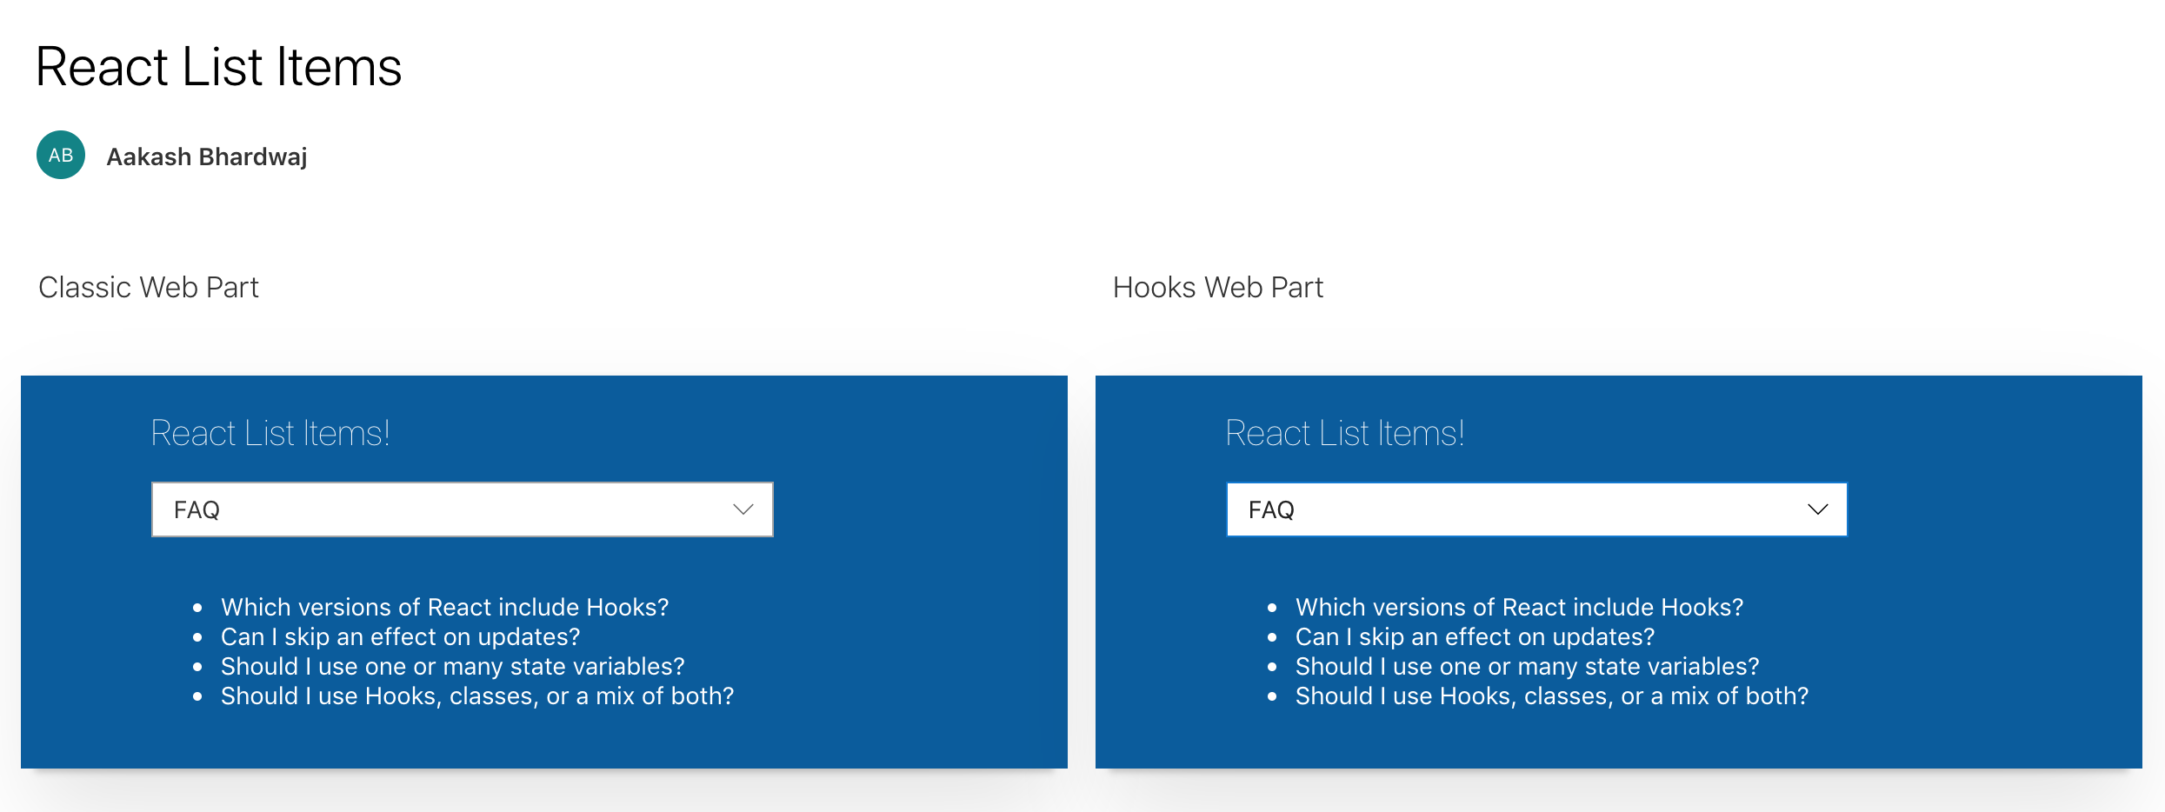Select 'Which versions of React include Hooks?' in Classic Web Part
This screenshot has height=812, width=2165.
[445, 607]
